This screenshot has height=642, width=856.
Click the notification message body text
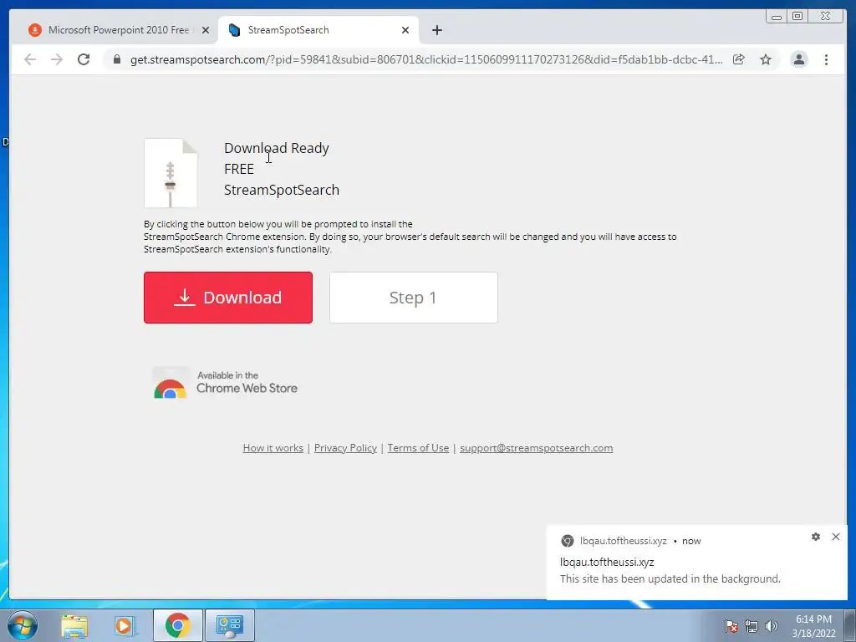pyautogui.click(x=670, y=578)
